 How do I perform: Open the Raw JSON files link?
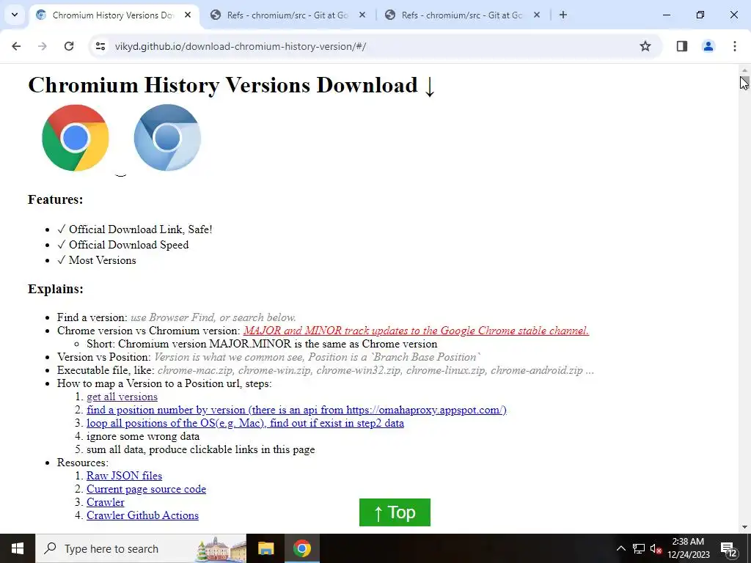125,476
